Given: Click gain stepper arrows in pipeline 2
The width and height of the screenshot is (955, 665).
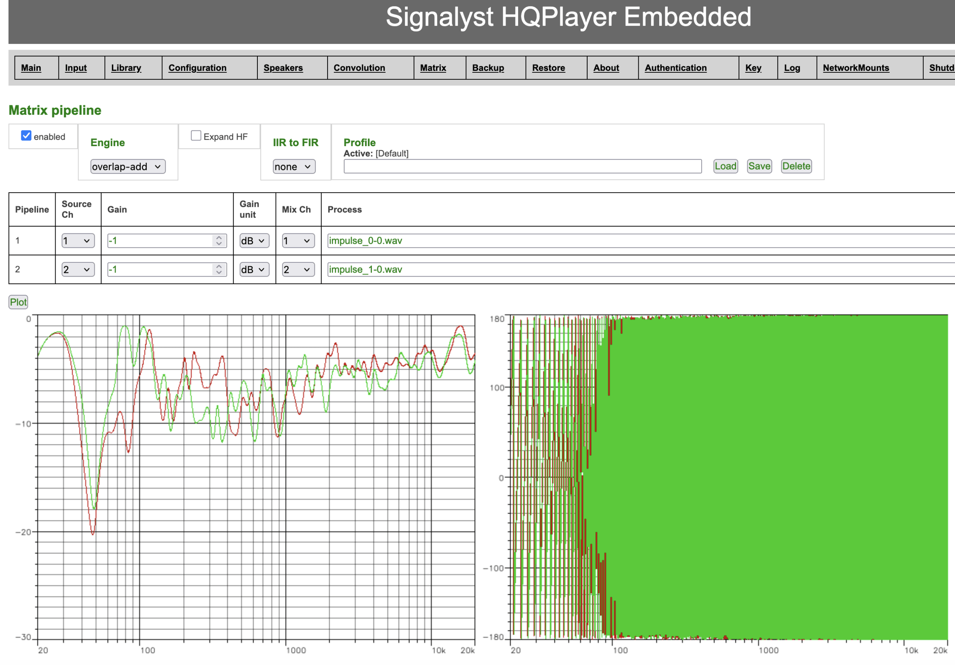Looking at the screenshot, I should pyautogui.click(x=219, y=270).
